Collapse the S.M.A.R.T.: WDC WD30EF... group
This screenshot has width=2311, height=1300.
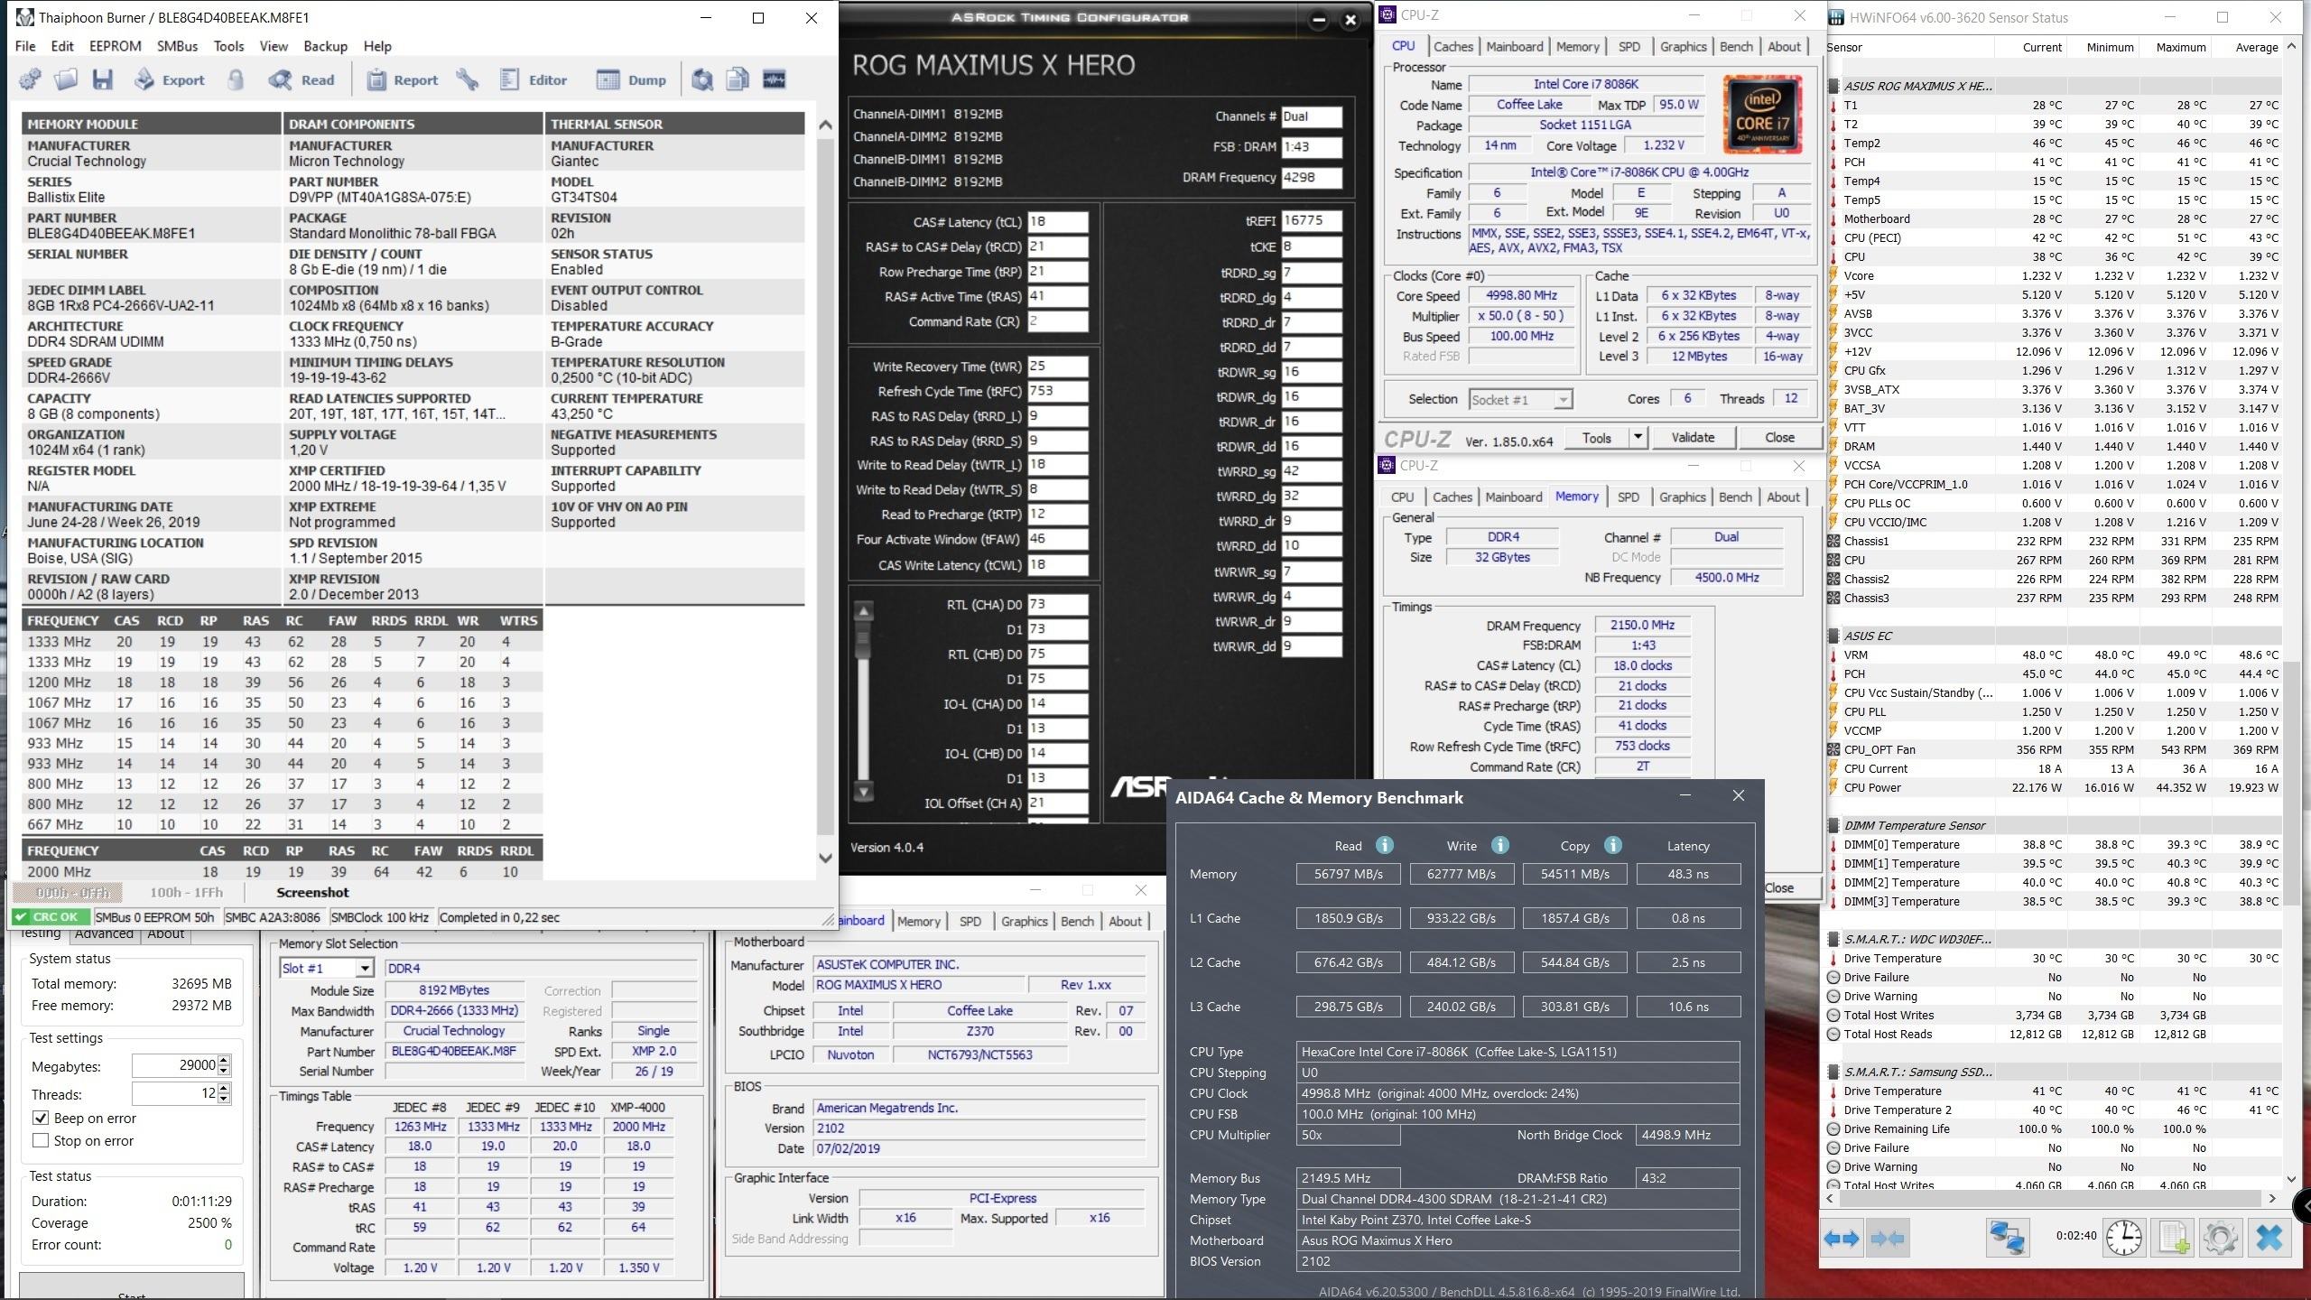(1833, 939)
